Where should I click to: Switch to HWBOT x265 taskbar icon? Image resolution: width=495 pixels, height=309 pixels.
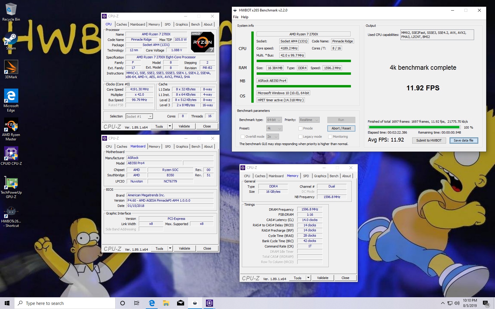[195, 303]
